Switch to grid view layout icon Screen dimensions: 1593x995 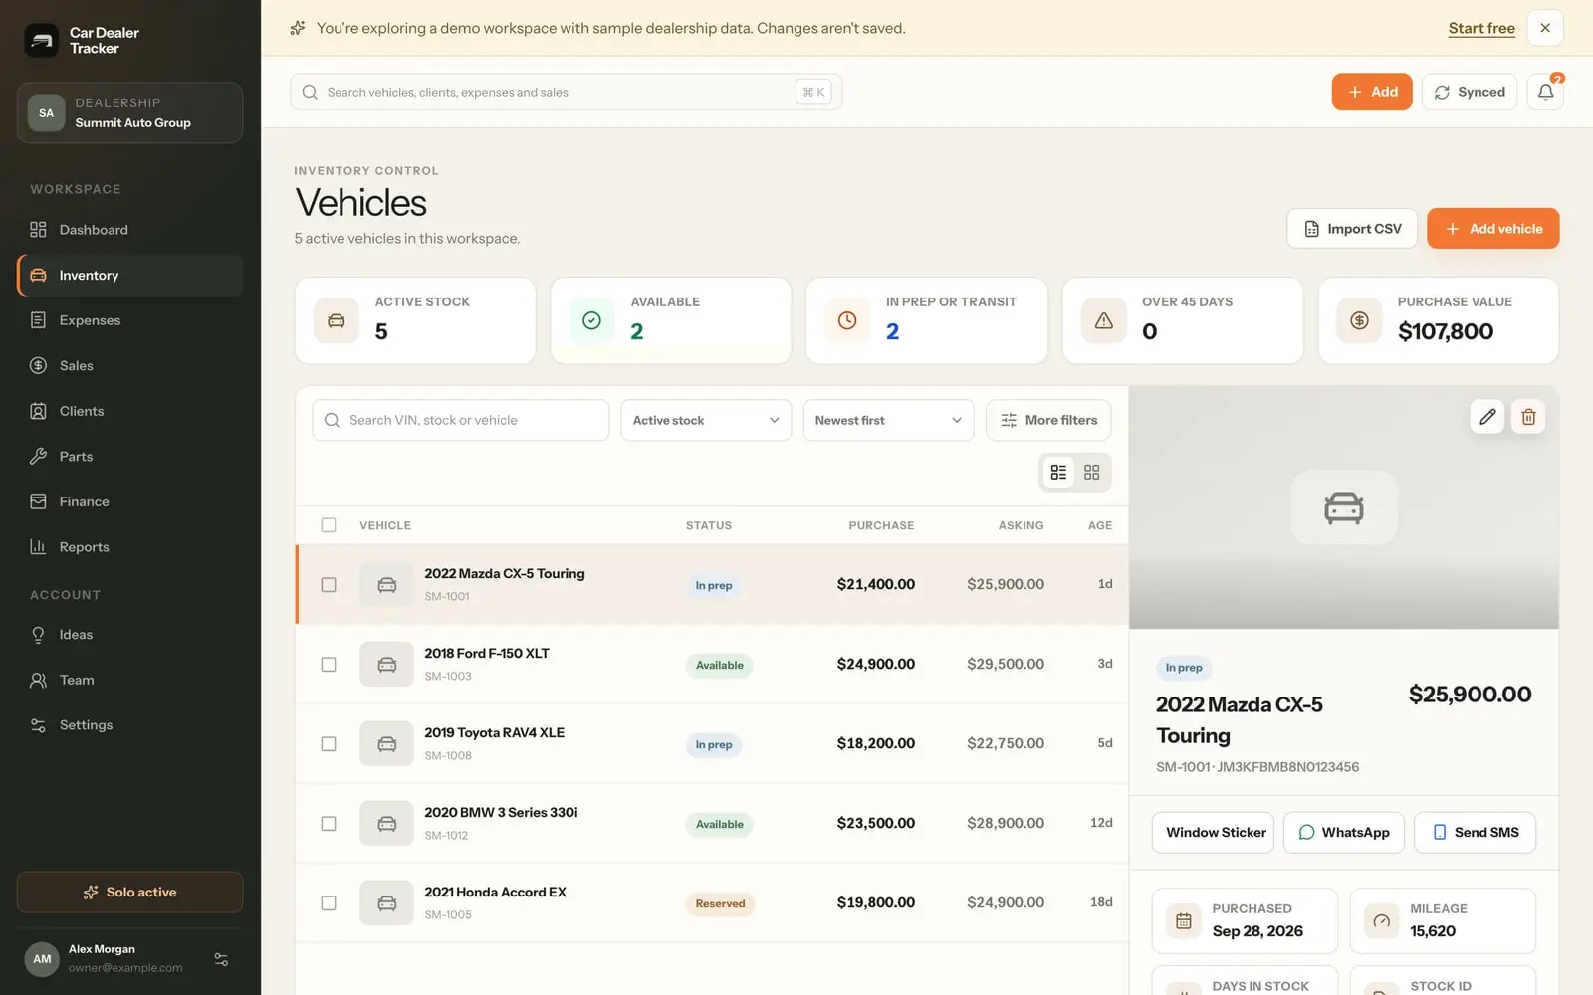click(1092, 472)
